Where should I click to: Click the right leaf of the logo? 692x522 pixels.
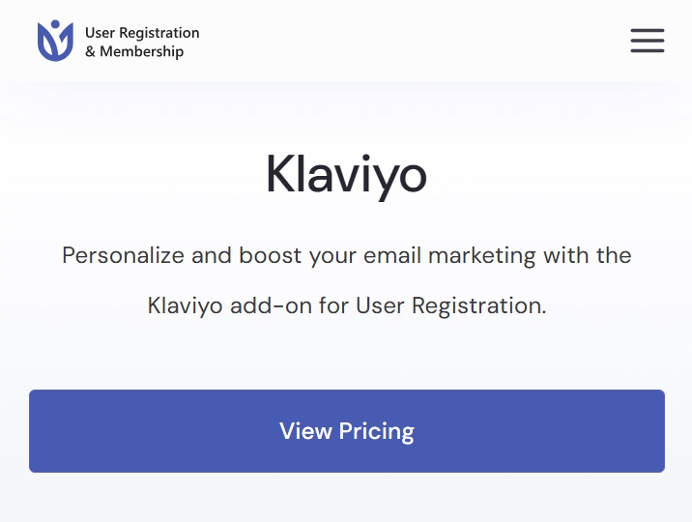coord(66,42)
